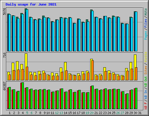This screenshot has height=116, width=149.
Task: Select the green kB Out bar for day 28
Action: (x=127, y=101)
